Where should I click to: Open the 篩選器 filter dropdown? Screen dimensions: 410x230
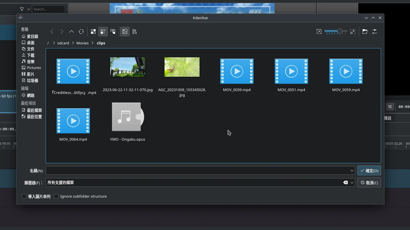352,183
